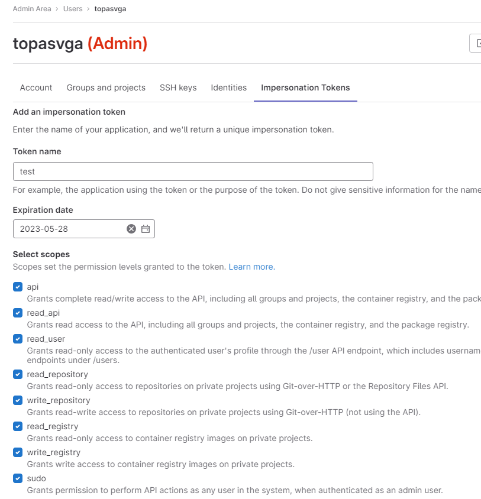Go to the SSH keys tab
The image size is (481, 499).
tap(178, 88)
